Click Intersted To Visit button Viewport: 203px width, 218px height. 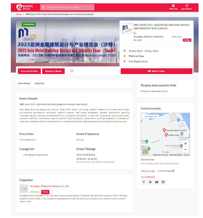pos(29,71)
